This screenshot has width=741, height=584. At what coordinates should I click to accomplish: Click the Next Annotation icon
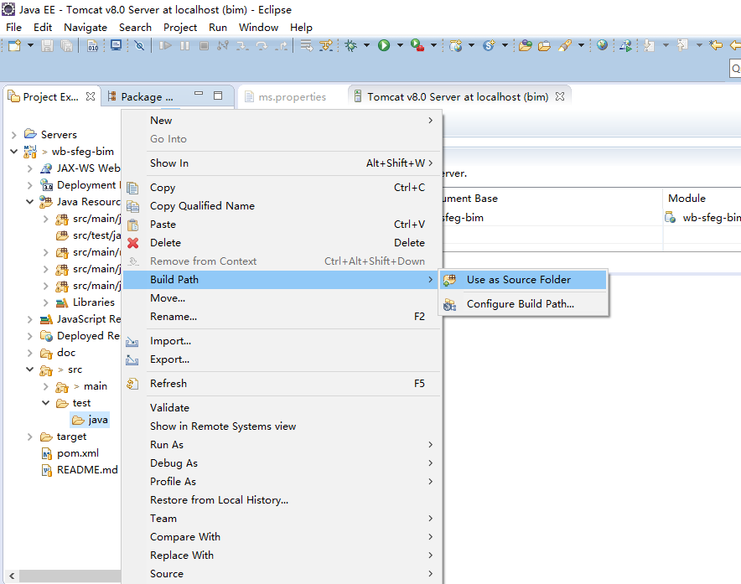[650, 45]
